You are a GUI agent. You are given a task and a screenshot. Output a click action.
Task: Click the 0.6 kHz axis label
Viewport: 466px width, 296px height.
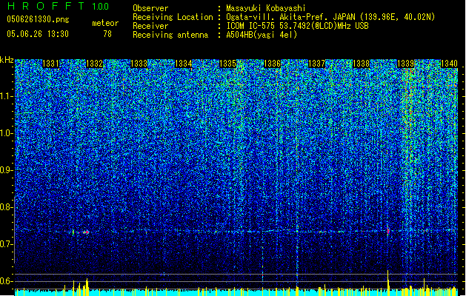tap(6, 281)
